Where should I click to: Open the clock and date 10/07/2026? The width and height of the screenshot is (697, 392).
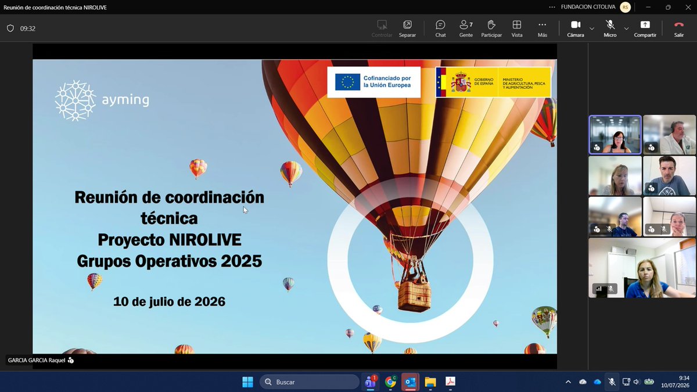(x=676, y=382)
